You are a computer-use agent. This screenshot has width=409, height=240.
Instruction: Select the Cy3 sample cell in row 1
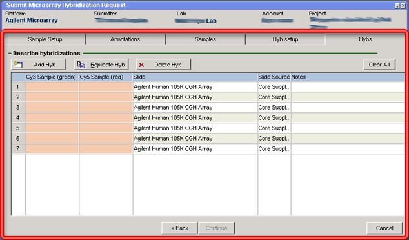pyautogui.click(x=52, y=87)
